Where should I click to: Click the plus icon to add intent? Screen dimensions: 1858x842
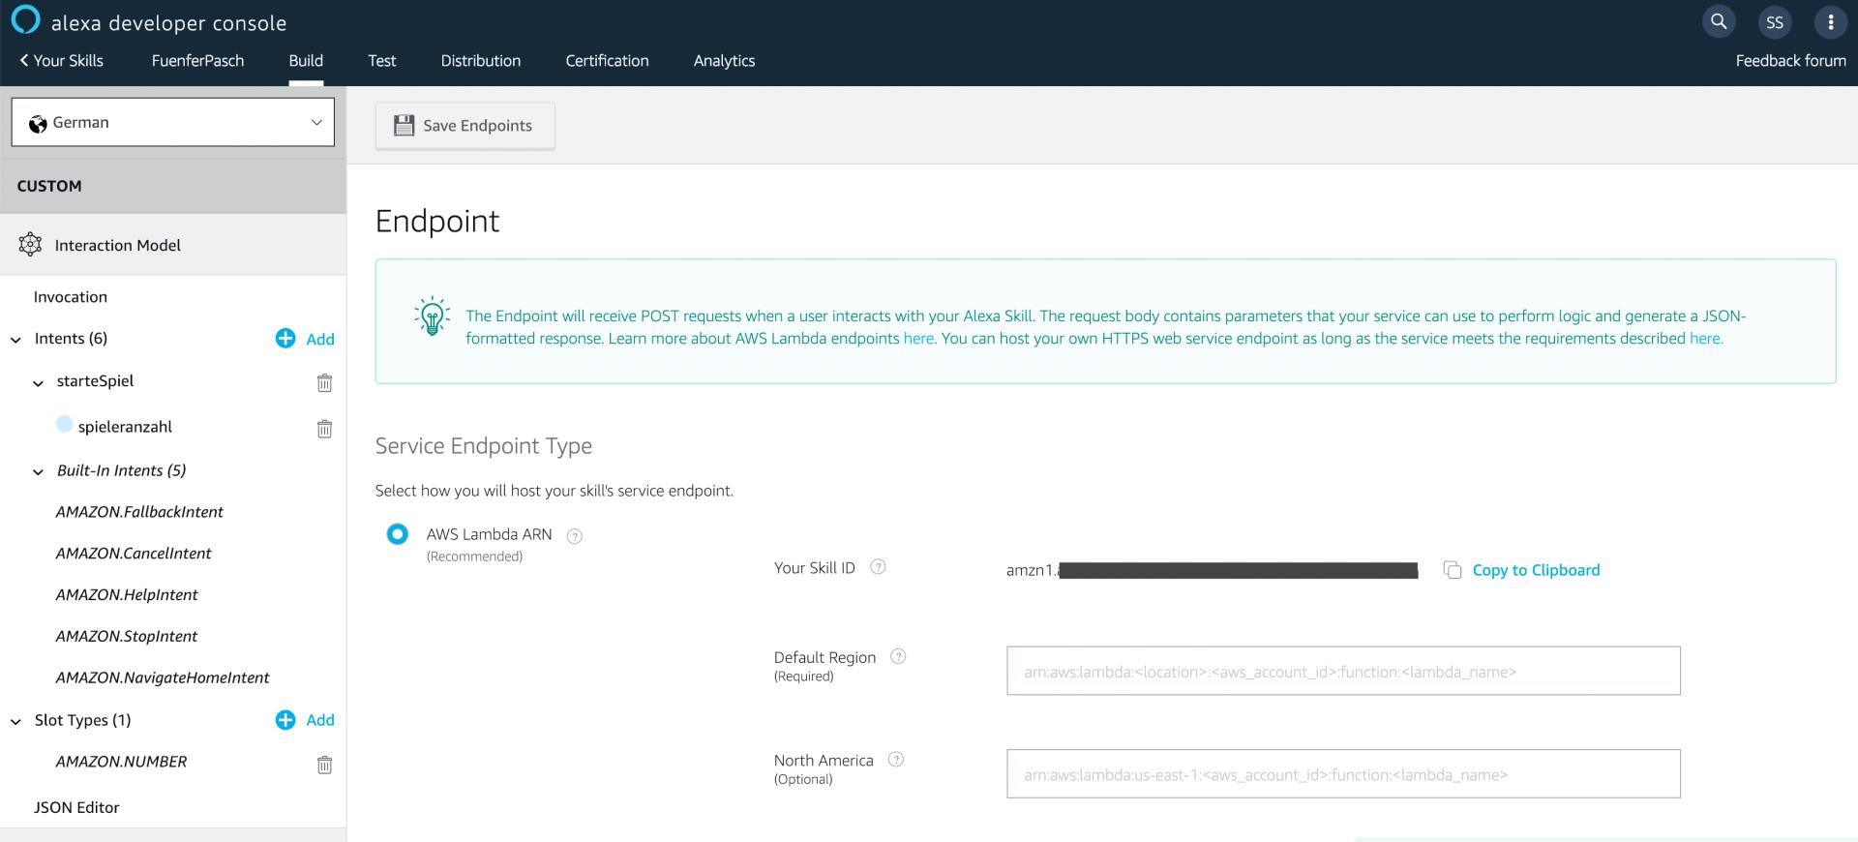(x=285, y=338)
